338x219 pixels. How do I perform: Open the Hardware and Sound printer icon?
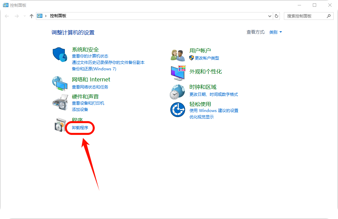pyautogui.click(x=60, y=102)
